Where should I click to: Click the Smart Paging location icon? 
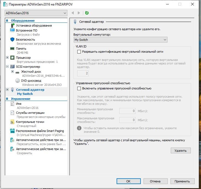pos(12,131)
